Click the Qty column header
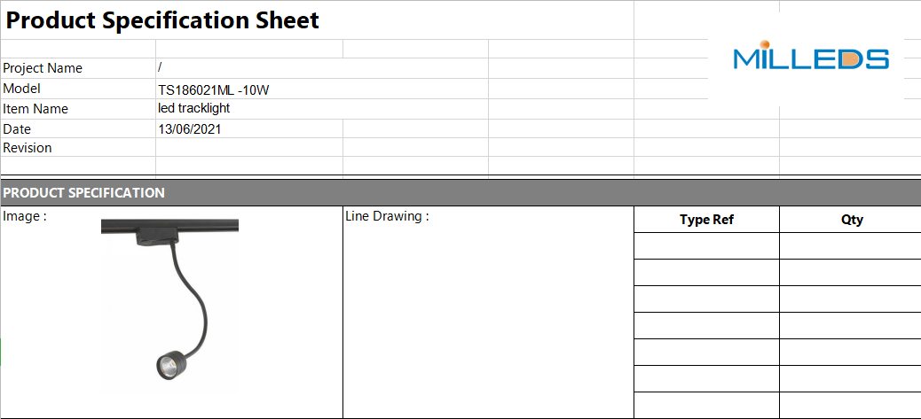The image size is (921, 419). tap(851, 220)
